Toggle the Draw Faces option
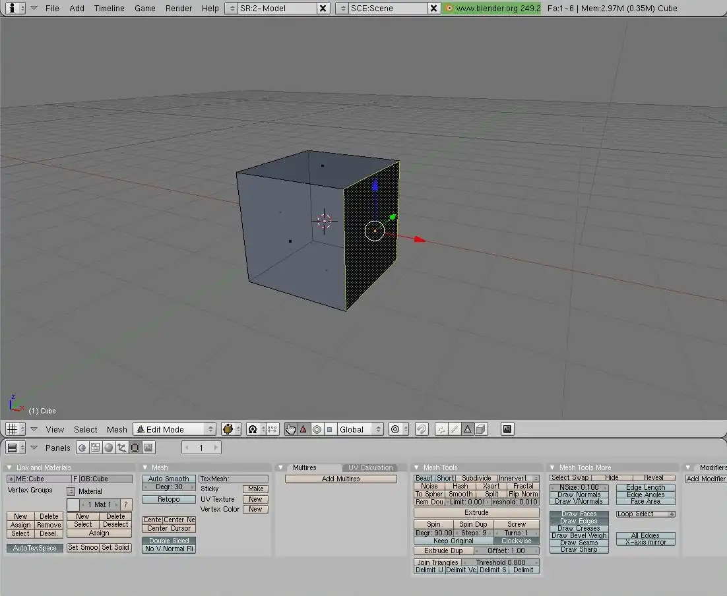The image size is (727, 596). pyautogui.click(x=579, y=514)
